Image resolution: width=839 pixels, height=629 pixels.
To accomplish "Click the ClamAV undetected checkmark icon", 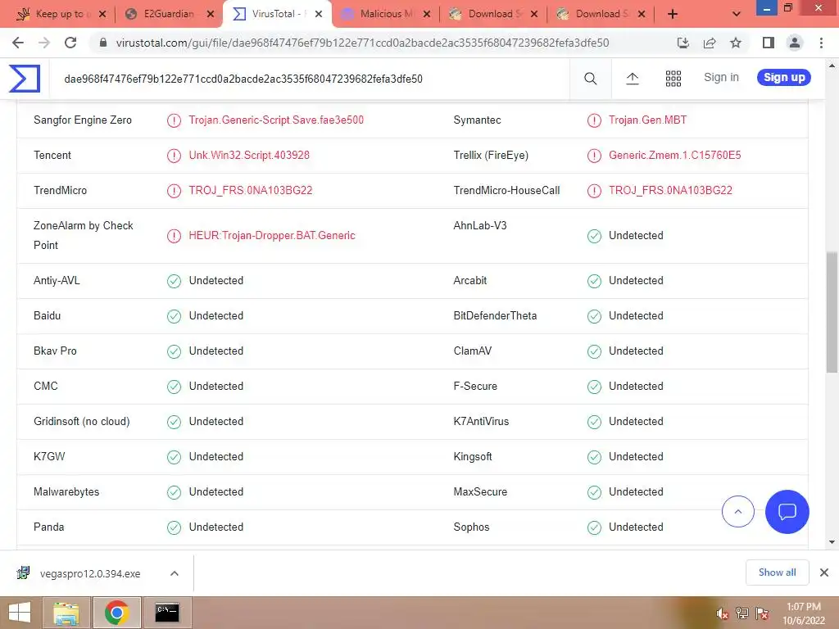I will 594,351.
